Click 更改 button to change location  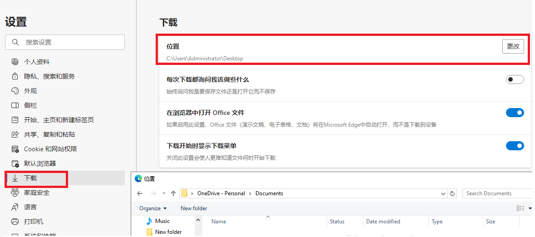(513, 46)
